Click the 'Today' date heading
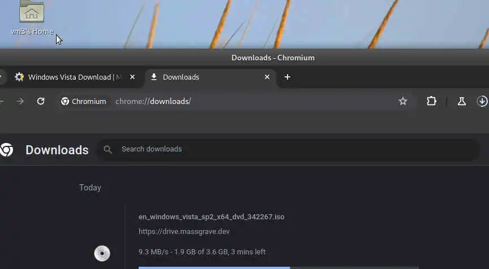Screen dimensions: 489x269 pos(90,188)
